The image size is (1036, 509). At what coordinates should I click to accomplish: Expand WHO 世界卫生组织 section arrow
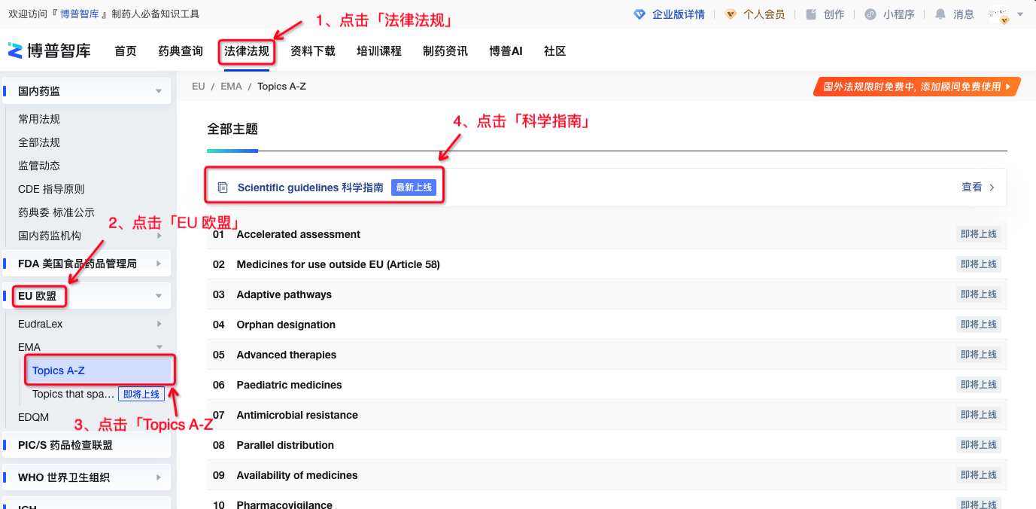[x=159, y=477]
